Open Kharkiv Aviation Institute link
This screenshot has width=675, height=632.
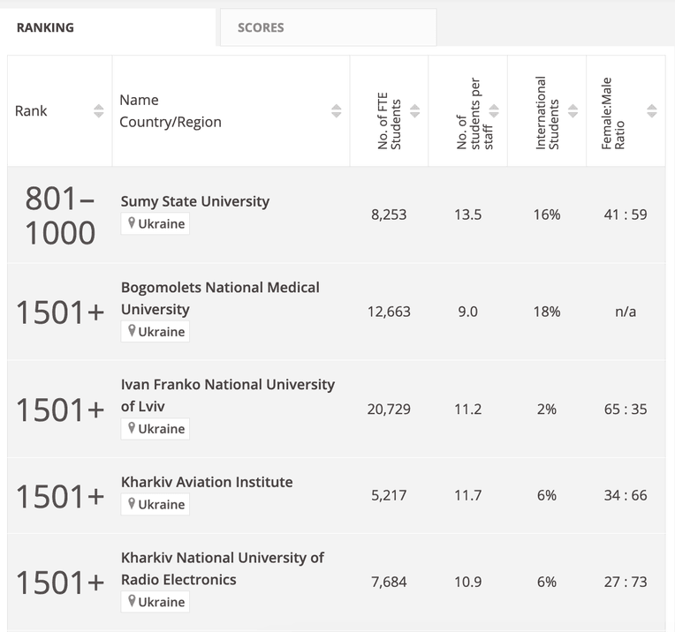coord(207,482)
